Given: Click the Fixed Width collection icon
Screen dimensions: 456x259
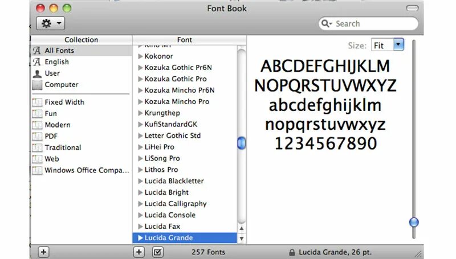Looking at the screenshot, I should tap(37, 102).
